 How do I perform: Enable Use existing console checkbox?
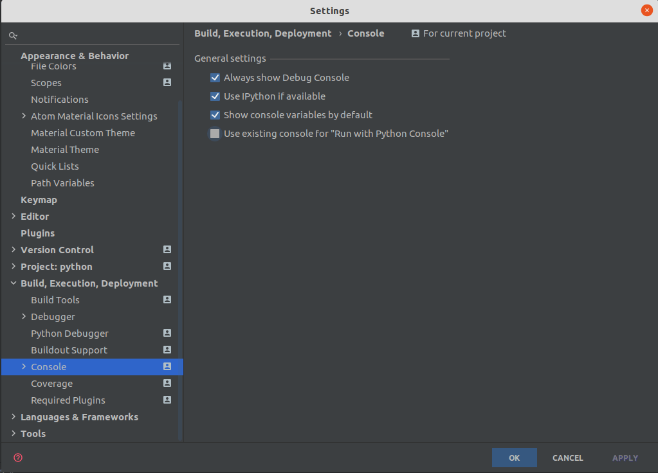tap(215, 134)
